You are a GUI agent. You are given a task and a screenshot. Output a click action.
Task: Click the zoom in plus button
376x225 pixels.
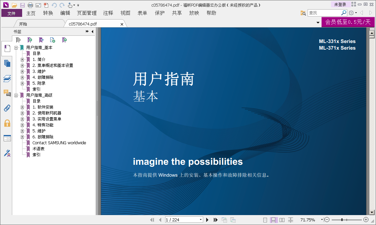click(366, 219)
